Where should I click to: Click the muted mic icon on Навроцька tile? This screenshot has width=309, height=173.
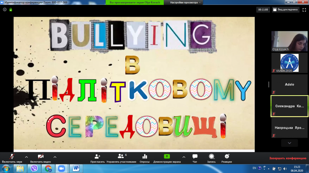pos(274,135)
